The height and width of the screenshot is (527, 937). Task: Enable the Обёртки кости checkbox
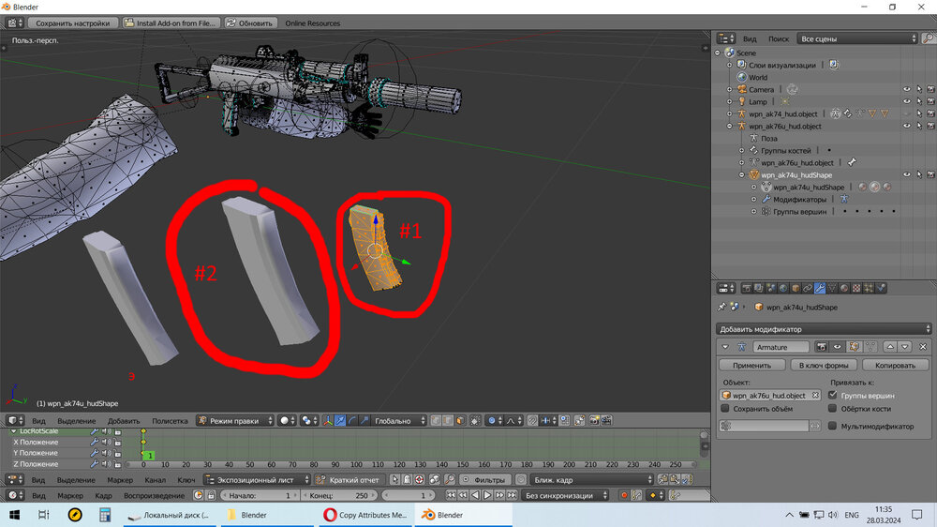click(x=833, y=409)
